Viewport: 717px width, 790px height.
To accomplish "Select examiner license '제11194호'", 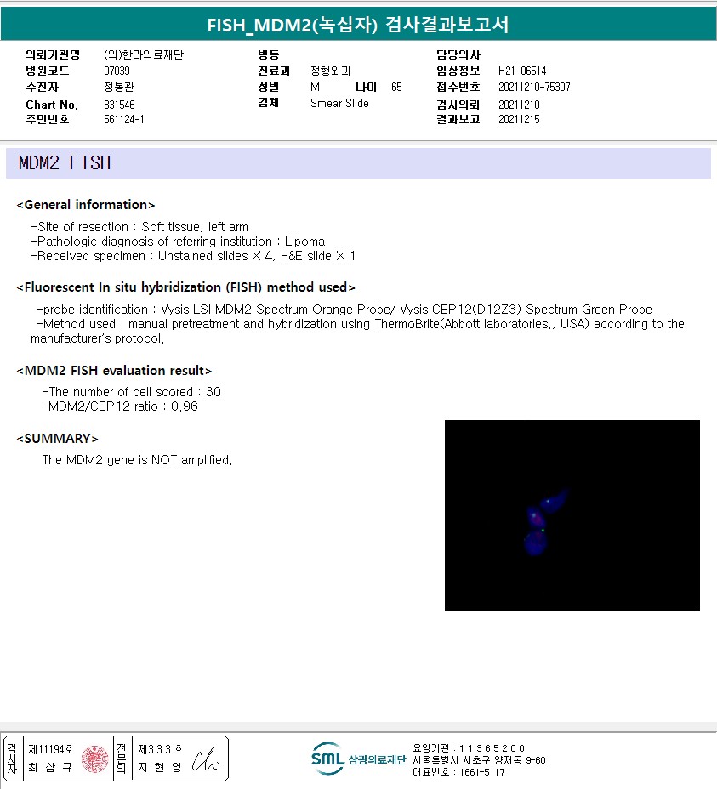I will pyautogui.click(x=51, y=750).
